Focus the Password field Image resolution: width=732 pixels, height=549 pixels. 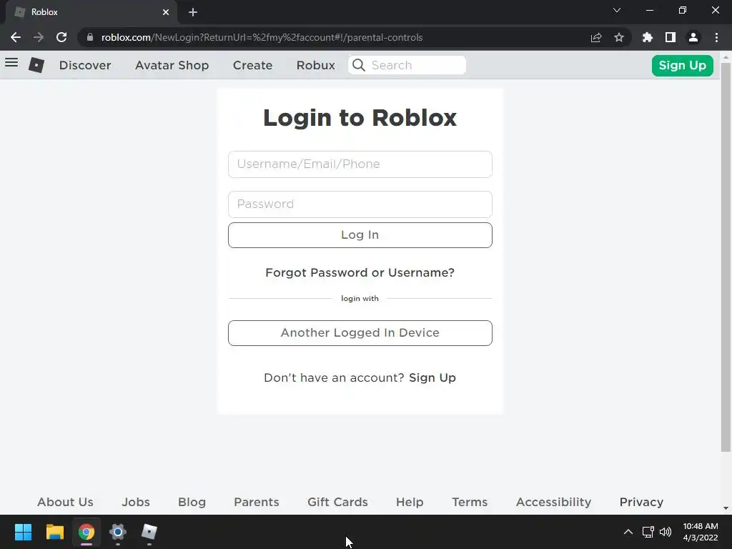360,204
